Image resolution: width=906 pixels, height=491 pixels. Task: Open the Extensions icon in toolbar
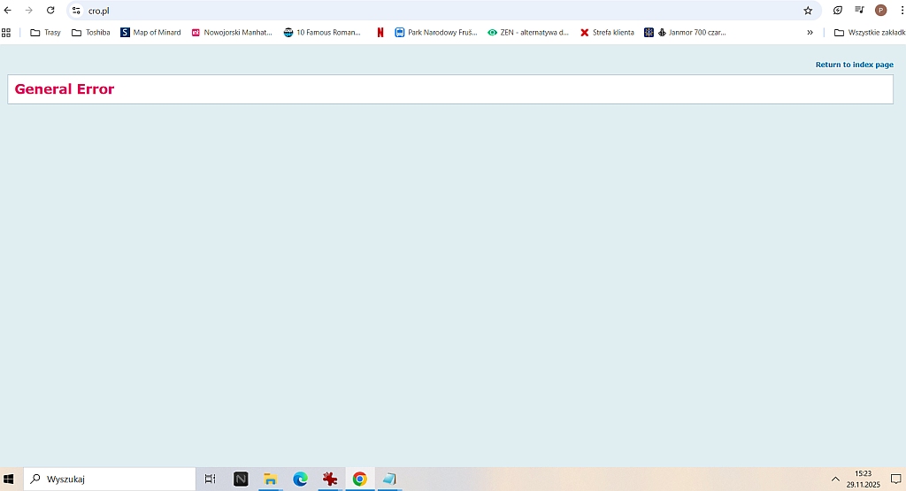(838, 11)
